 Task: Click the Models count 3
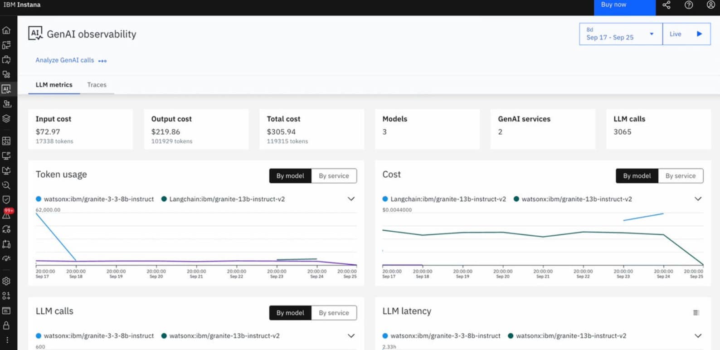[x=384, y=132]
